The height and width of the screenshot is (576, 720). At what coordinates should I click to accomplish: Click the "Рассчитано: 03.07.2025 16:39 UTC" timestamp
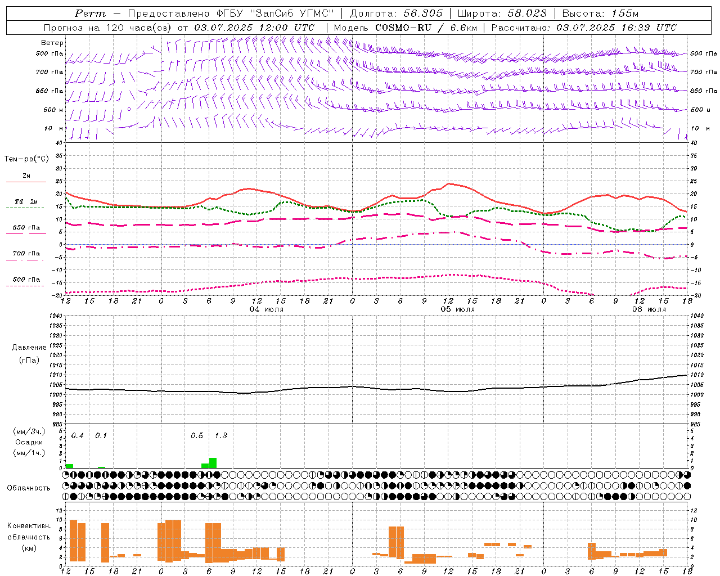pyautogui.click(x=584, y=28)
